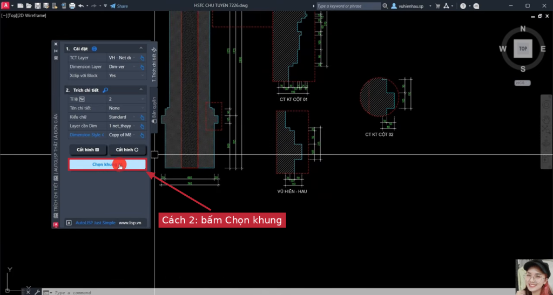Switch to the T. Trích chi tiết tab
Viewport: 553px width, 295px height.
coord(154,64)
